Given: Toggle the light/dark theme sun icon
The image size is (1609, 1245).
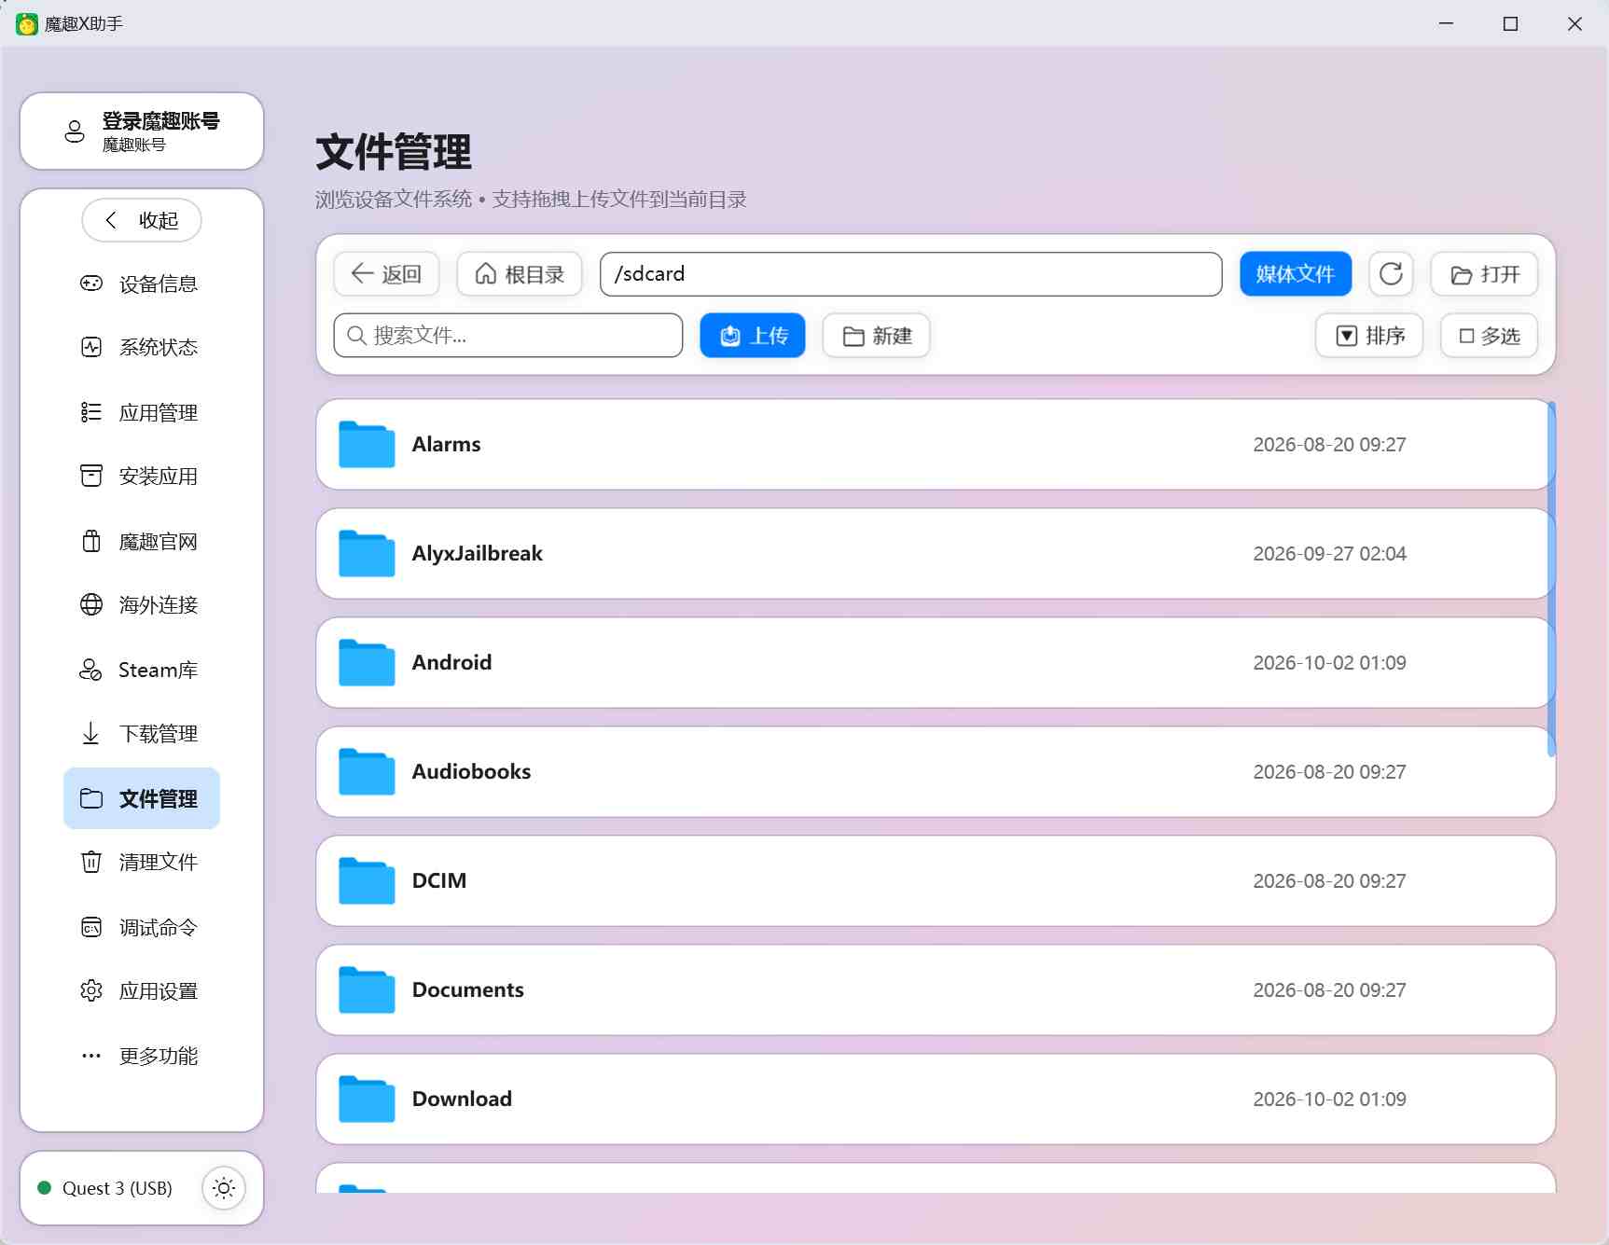Looking at the screenshot, I should tap(224, 1188).
